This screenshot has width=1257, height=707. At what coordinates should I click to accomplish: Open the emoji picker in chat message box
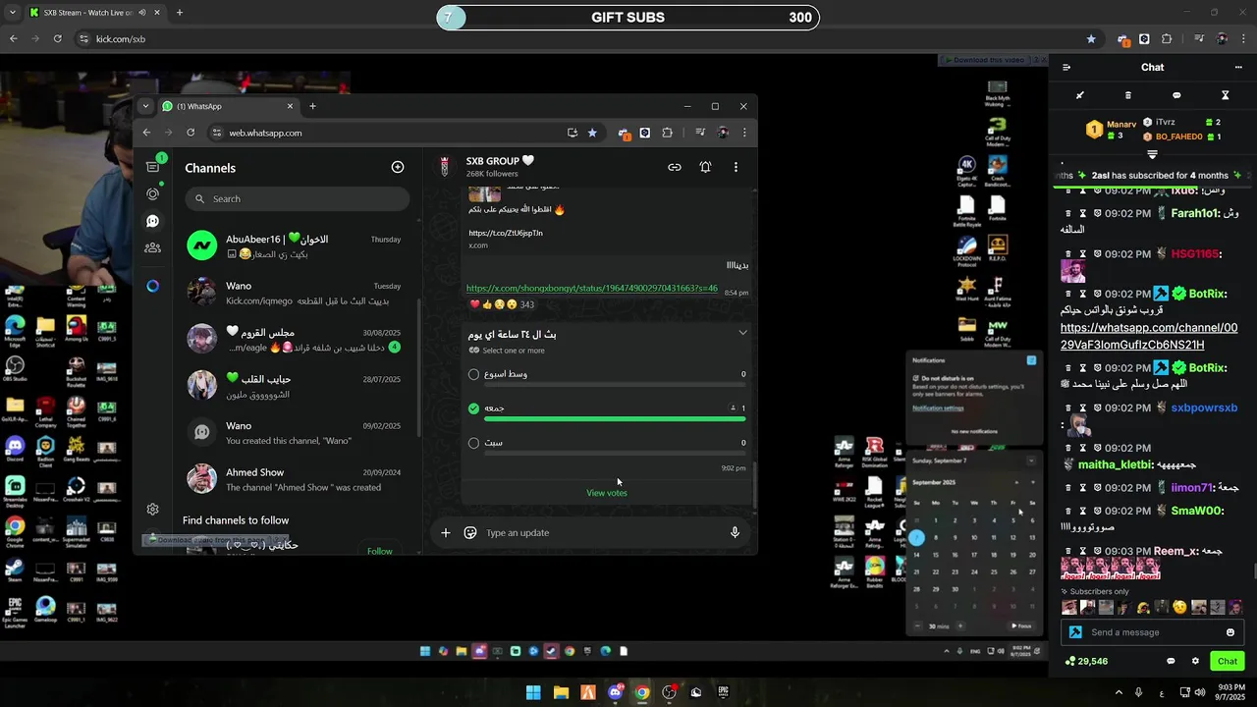click(1230, 632)
